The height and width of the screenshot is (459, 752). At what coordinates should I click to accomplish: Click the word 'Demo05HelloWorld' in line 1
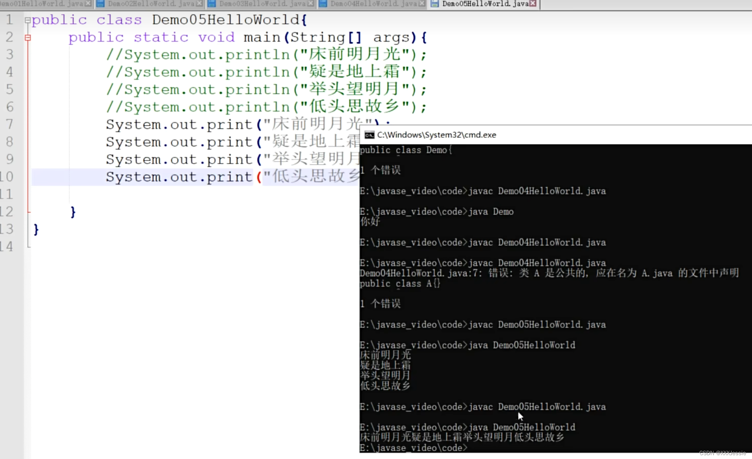tap(226, 20)
